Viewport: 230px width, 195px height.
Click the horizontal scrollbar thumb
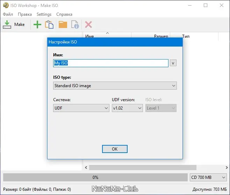(143, 168)
